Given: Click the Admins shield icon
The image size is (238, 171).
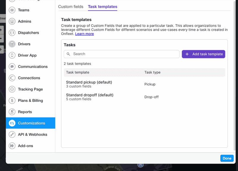Looking at the screenshot, I should [x=12, y=21].
